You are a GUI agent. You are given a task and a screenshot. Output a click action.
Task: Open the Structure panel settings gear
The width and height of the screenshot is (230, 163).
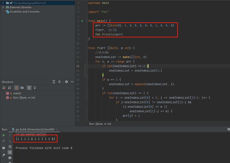pos(66,82)
